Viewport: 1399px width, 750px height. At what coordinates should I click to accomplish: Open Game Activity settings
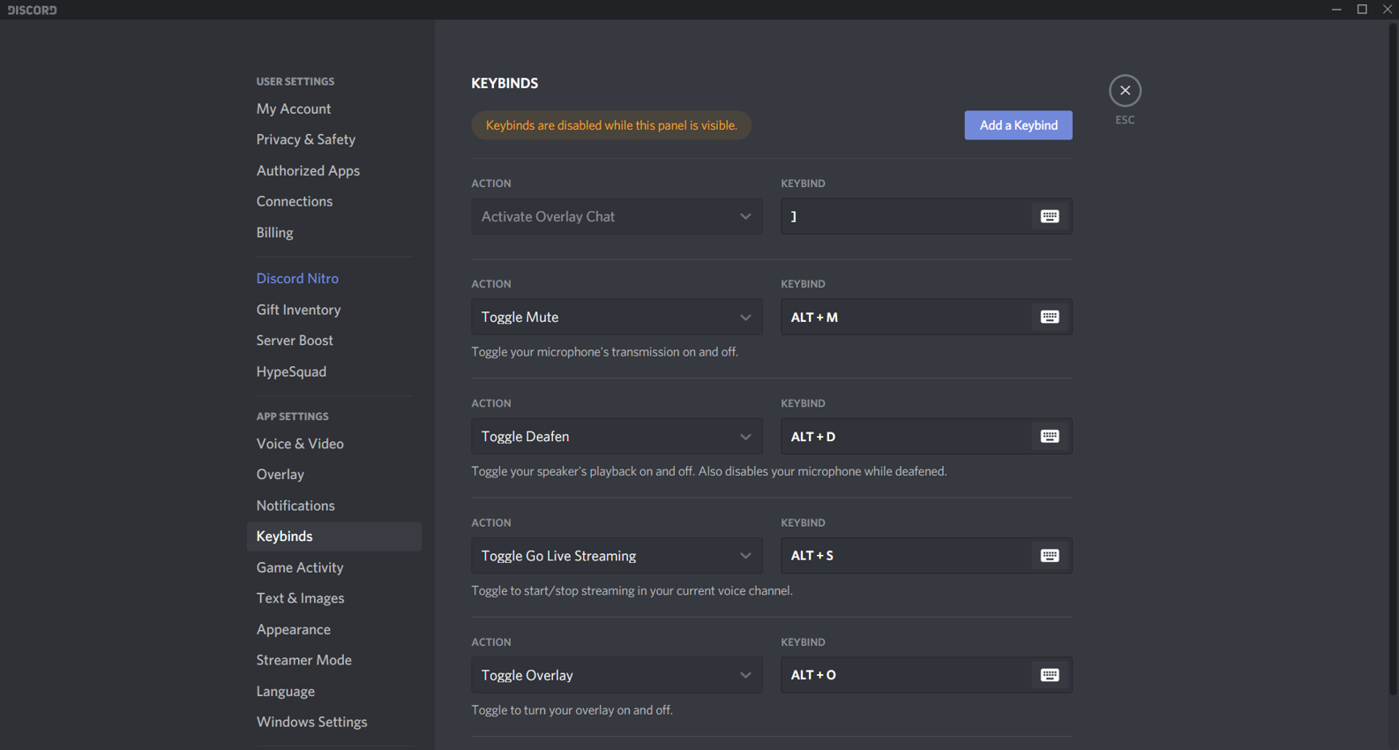click(334, 567)
